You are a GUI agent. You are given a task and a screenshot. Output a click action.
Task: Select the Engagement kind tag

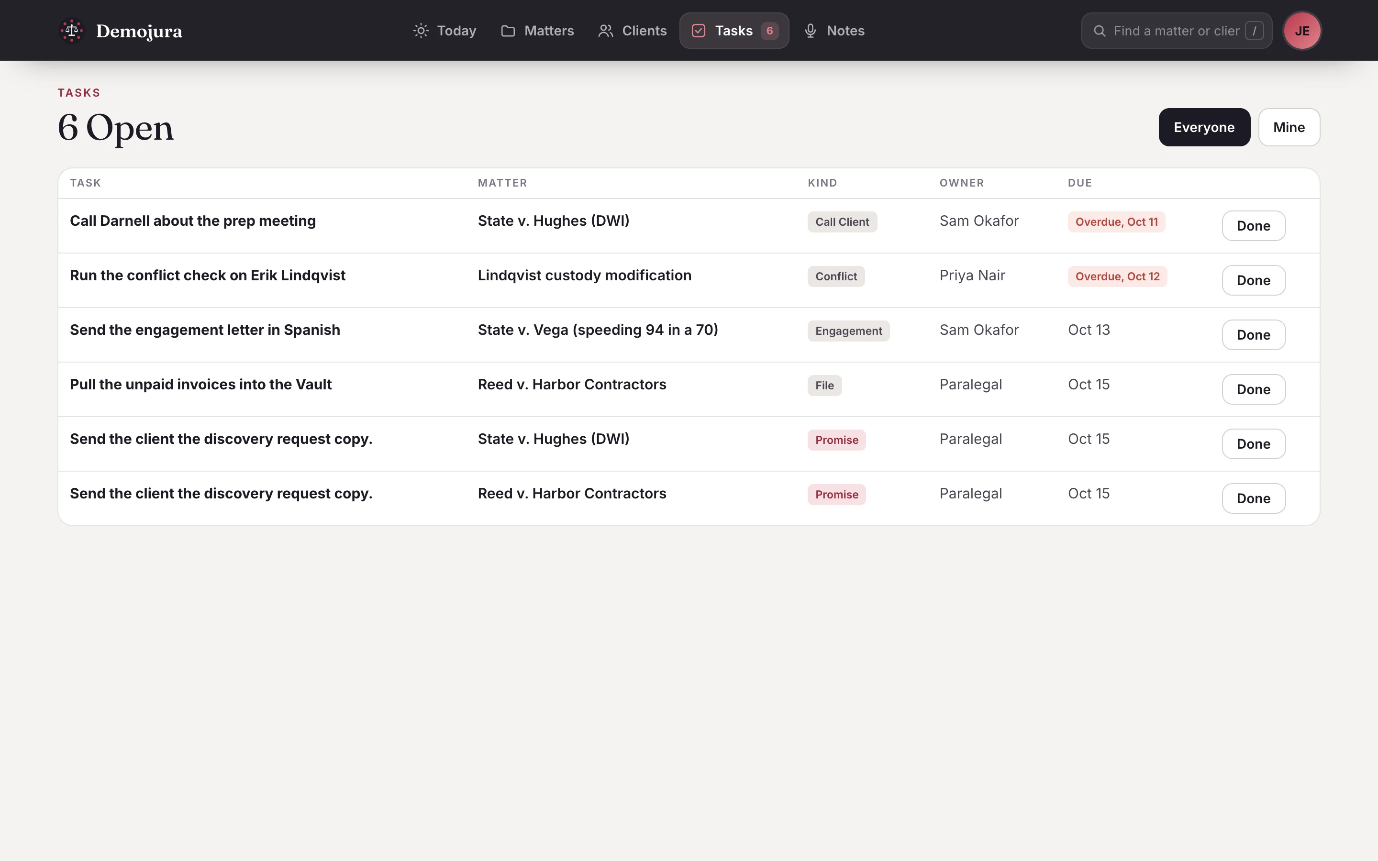(x=848, y=331)
